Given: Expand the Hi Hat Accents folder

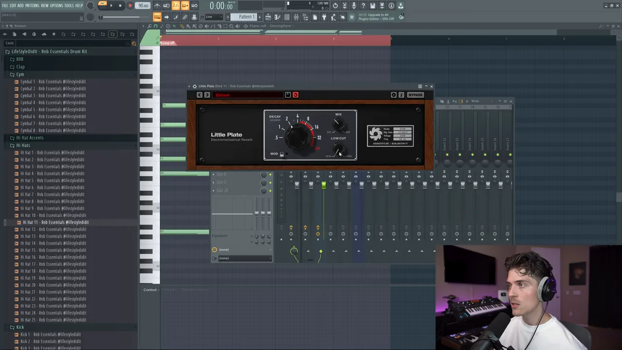Looking at the screenshot, I should 30,138.
